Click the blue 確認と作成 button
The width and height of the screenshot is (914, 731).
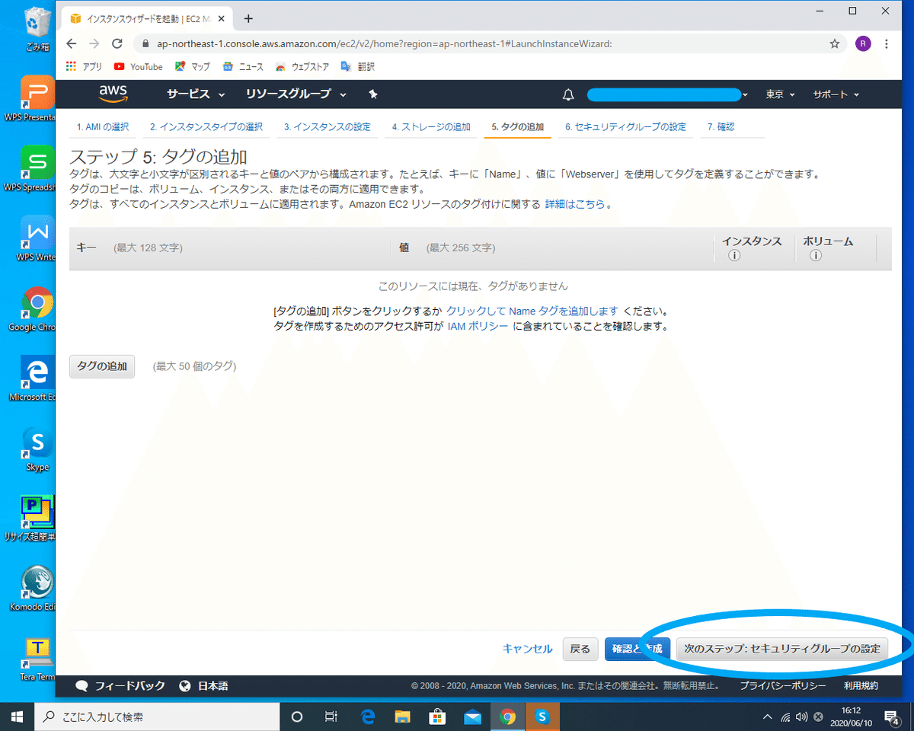point(638,649)
